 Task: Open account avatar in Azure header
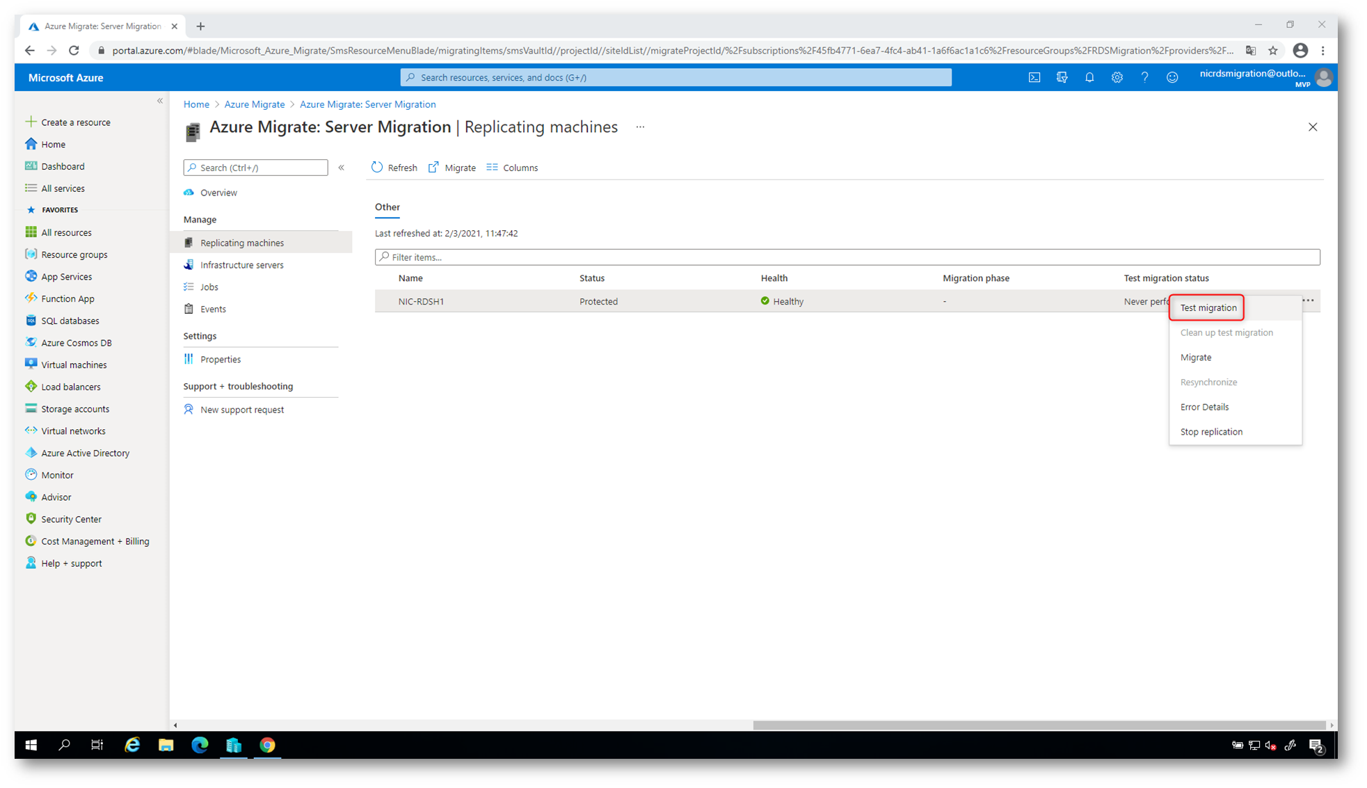pos(1324,78)
